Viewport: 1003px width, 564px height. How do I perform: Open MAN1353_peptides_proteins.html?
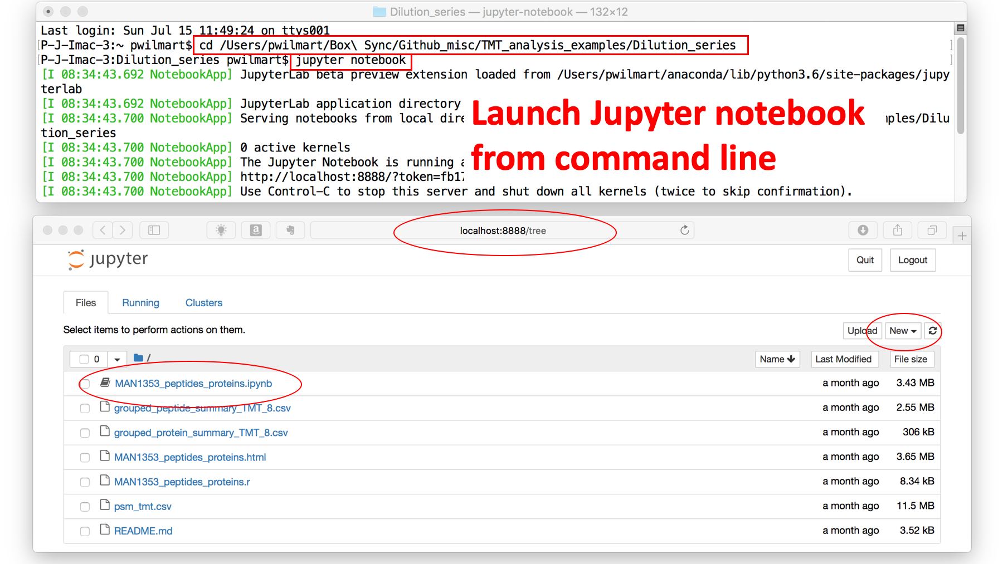(190, 457)
